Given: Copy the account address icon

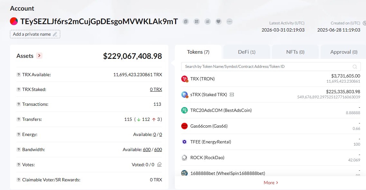Looking at the screenshot, I should pos(186,22).
